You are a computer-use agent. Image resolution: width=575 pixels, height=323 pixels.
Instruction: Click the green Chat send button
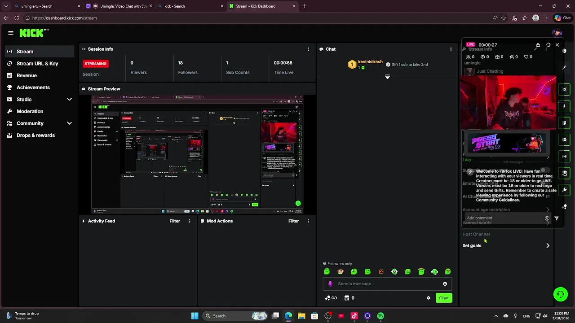point(444,298)
